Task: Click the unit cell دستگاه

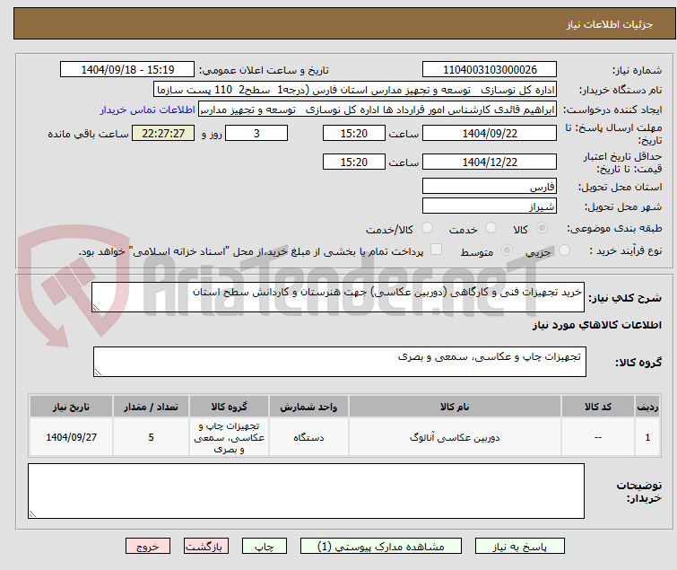Action: [308, 437]
